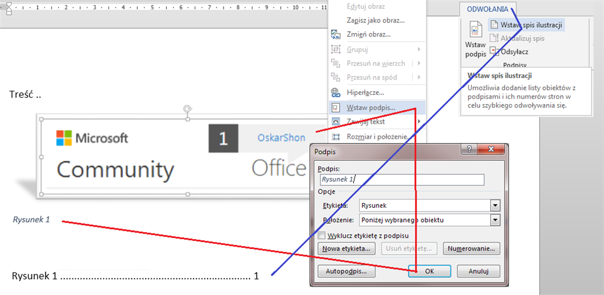
Task: Click the OK button in Podpis dialog
Action: coord(429,271)
